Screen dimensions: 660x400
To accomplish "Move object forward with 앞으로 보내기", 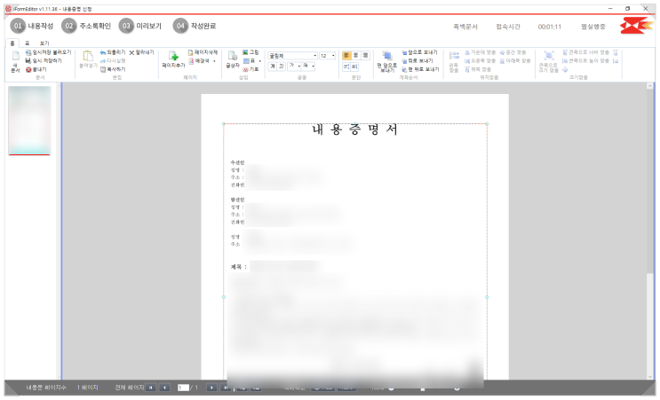I will (x=419, y=52).
